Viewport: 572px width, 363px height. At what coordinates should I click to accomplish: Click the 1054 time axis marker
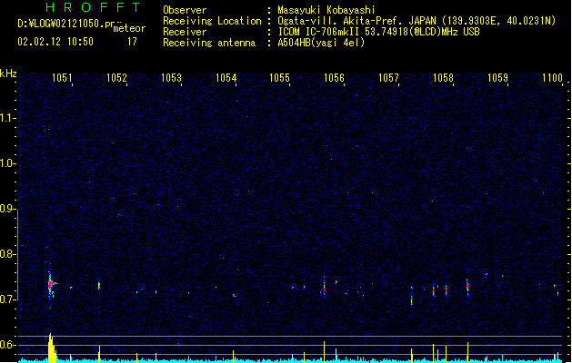[226, 78]
